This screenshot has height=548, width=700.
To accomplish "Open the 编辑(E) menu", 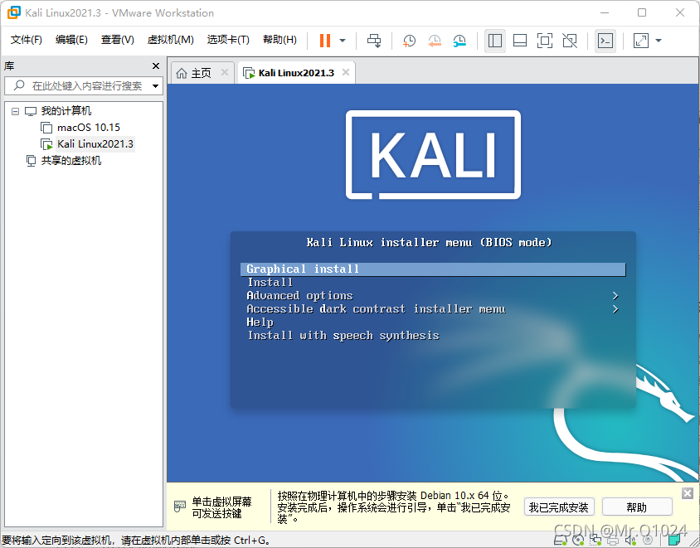I will point(71,40).
